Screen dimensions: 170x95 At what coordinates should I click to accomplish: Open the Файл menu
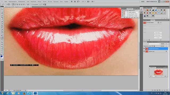(x=6, y=2)
